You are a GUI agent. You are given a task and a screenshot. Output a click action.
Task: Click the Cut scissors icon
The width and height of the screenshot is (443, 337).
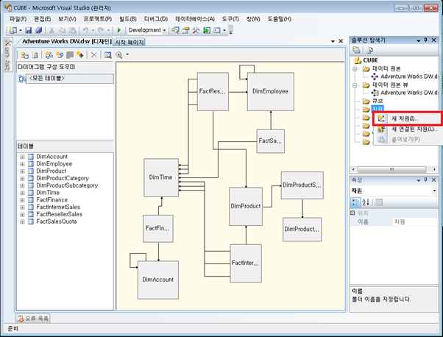(52, 30)
